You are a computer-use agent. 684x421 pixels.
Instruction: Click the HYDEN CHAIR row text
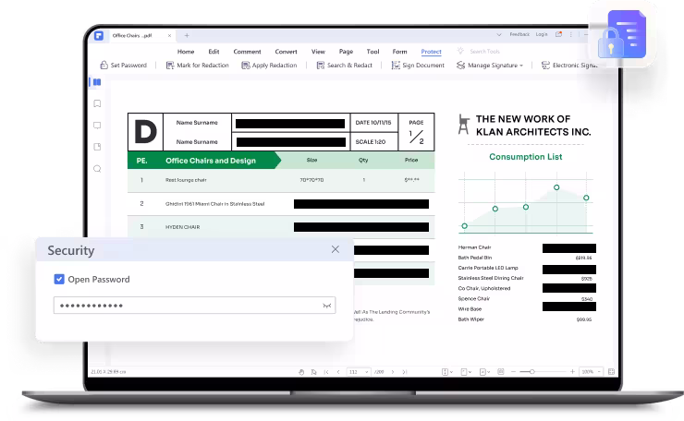point(182,227)
